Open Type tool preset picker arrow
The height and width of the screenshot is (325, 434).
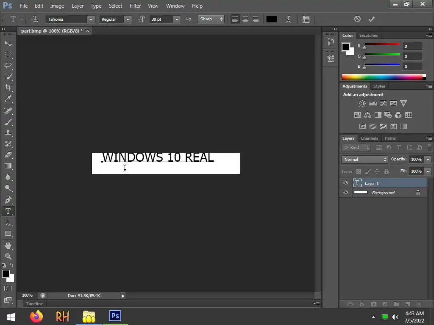click(22, 19)
